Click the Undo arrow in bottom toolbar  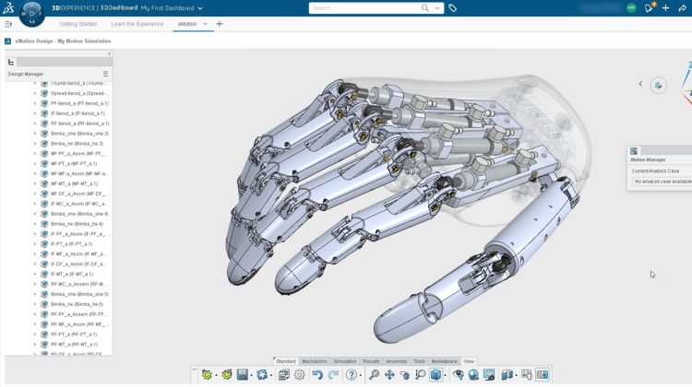[x=316, y=375]
